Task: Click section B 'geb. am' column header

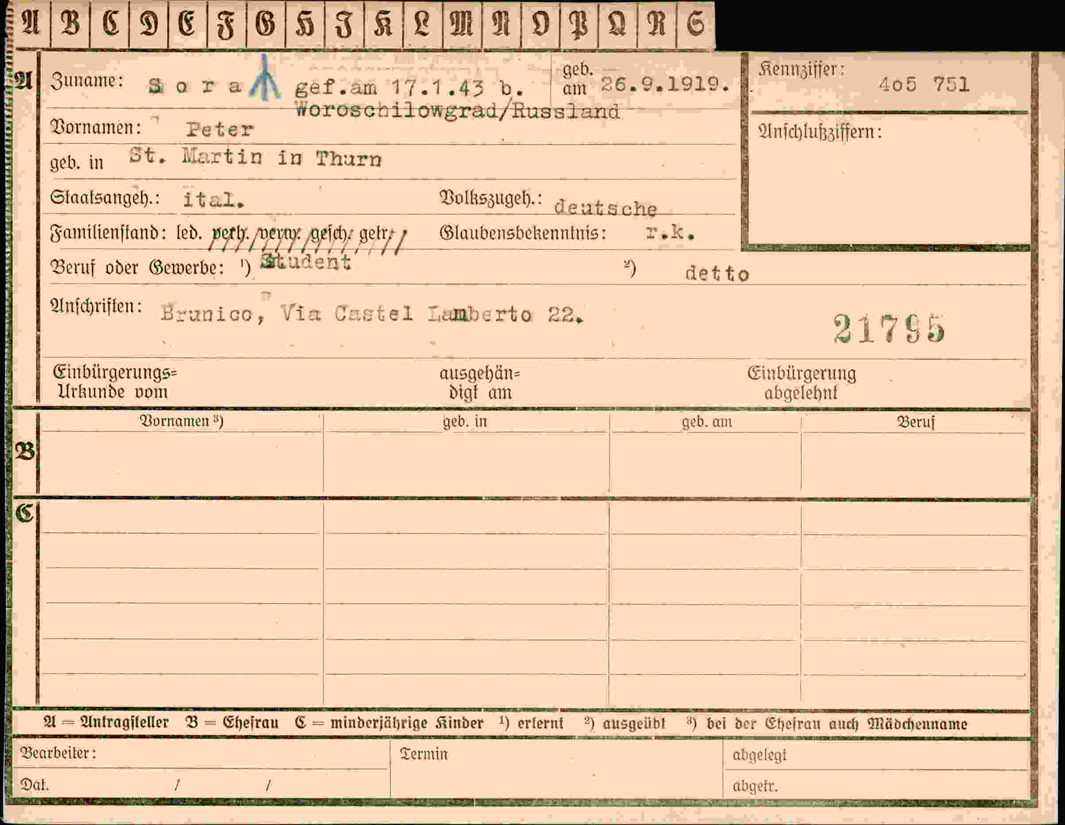Action: pos(706,422)
